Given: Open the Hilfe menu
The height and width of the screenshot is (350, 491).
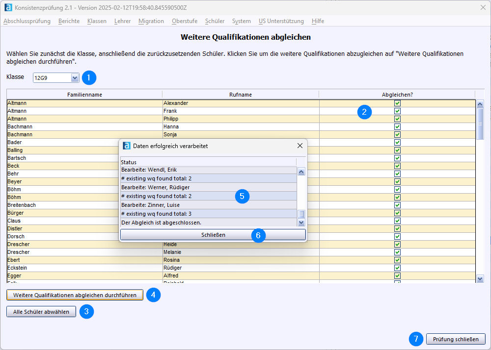Looking at the screenshot, I should [x=318, y=21].
